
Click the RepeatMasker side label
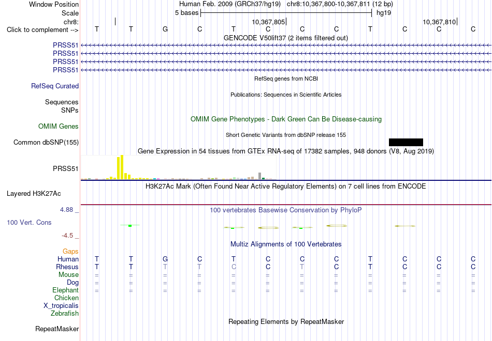(x=57, y=329)
